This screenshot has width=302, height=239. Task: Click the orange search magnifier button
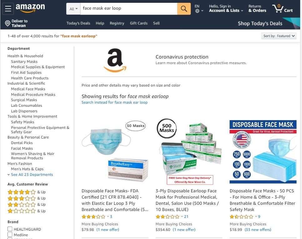click(184, 9)
